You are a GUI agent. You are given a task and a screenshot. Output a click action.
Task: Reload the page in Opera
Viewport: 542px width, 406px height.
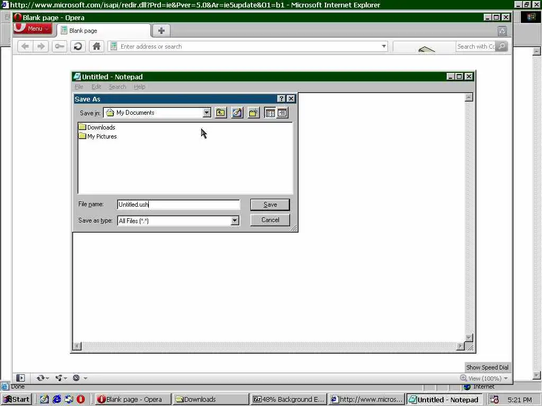[x=78, y=47]
